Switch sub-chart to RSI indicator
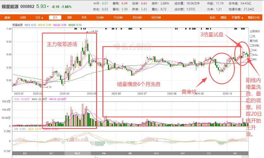This screenshot has height=158, width=264. click(x=25, y=153)
